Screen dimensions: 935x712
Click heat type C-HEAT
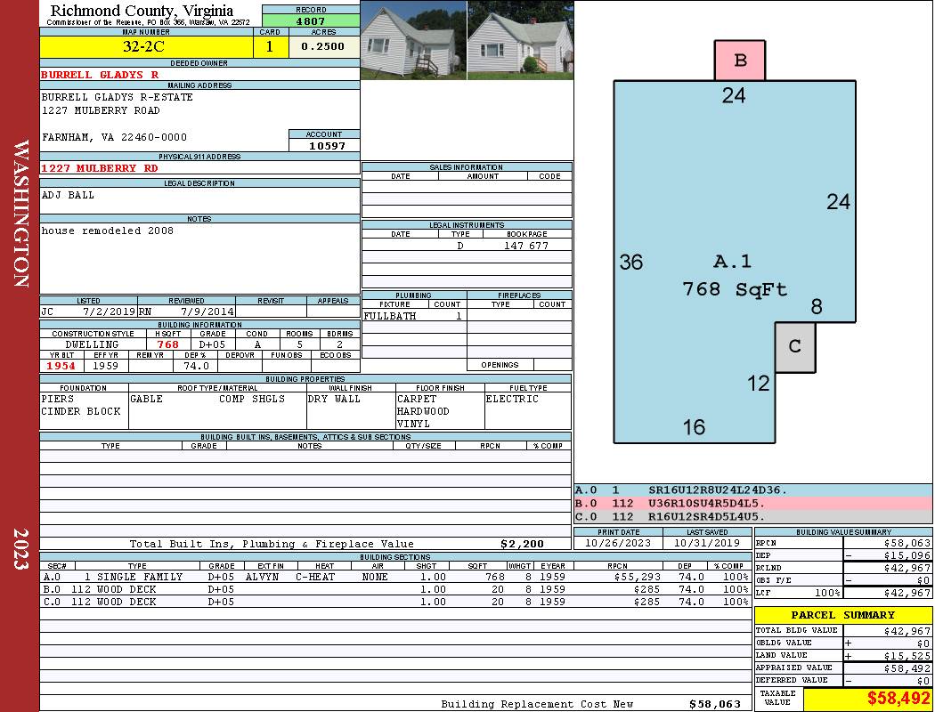pos(315,577)
